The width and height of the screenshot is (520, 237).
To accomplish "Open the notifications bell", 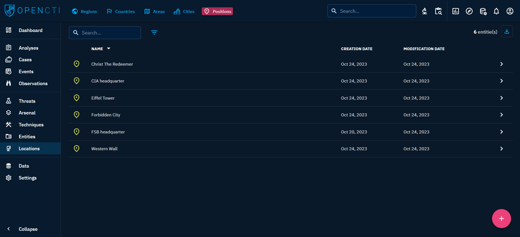I will coord(496,11).
